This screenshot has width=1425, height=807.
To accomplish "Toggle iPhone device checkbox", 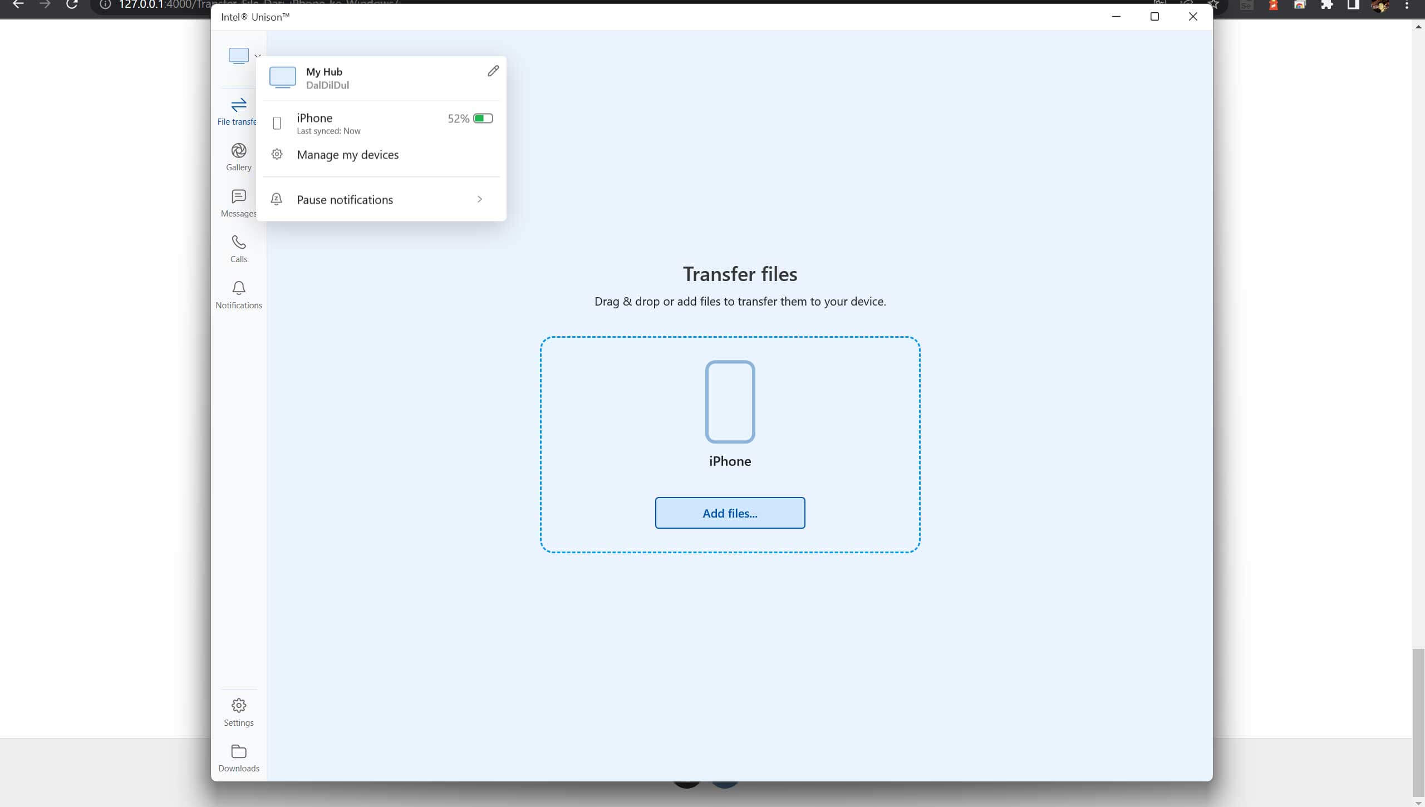I will [x=277, y=123].
